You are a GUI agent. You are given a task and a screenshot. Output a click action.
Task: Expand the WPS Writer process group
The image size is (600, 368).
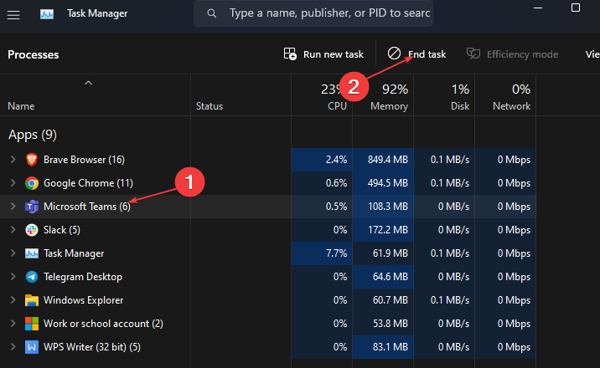[x=13, y=346]
